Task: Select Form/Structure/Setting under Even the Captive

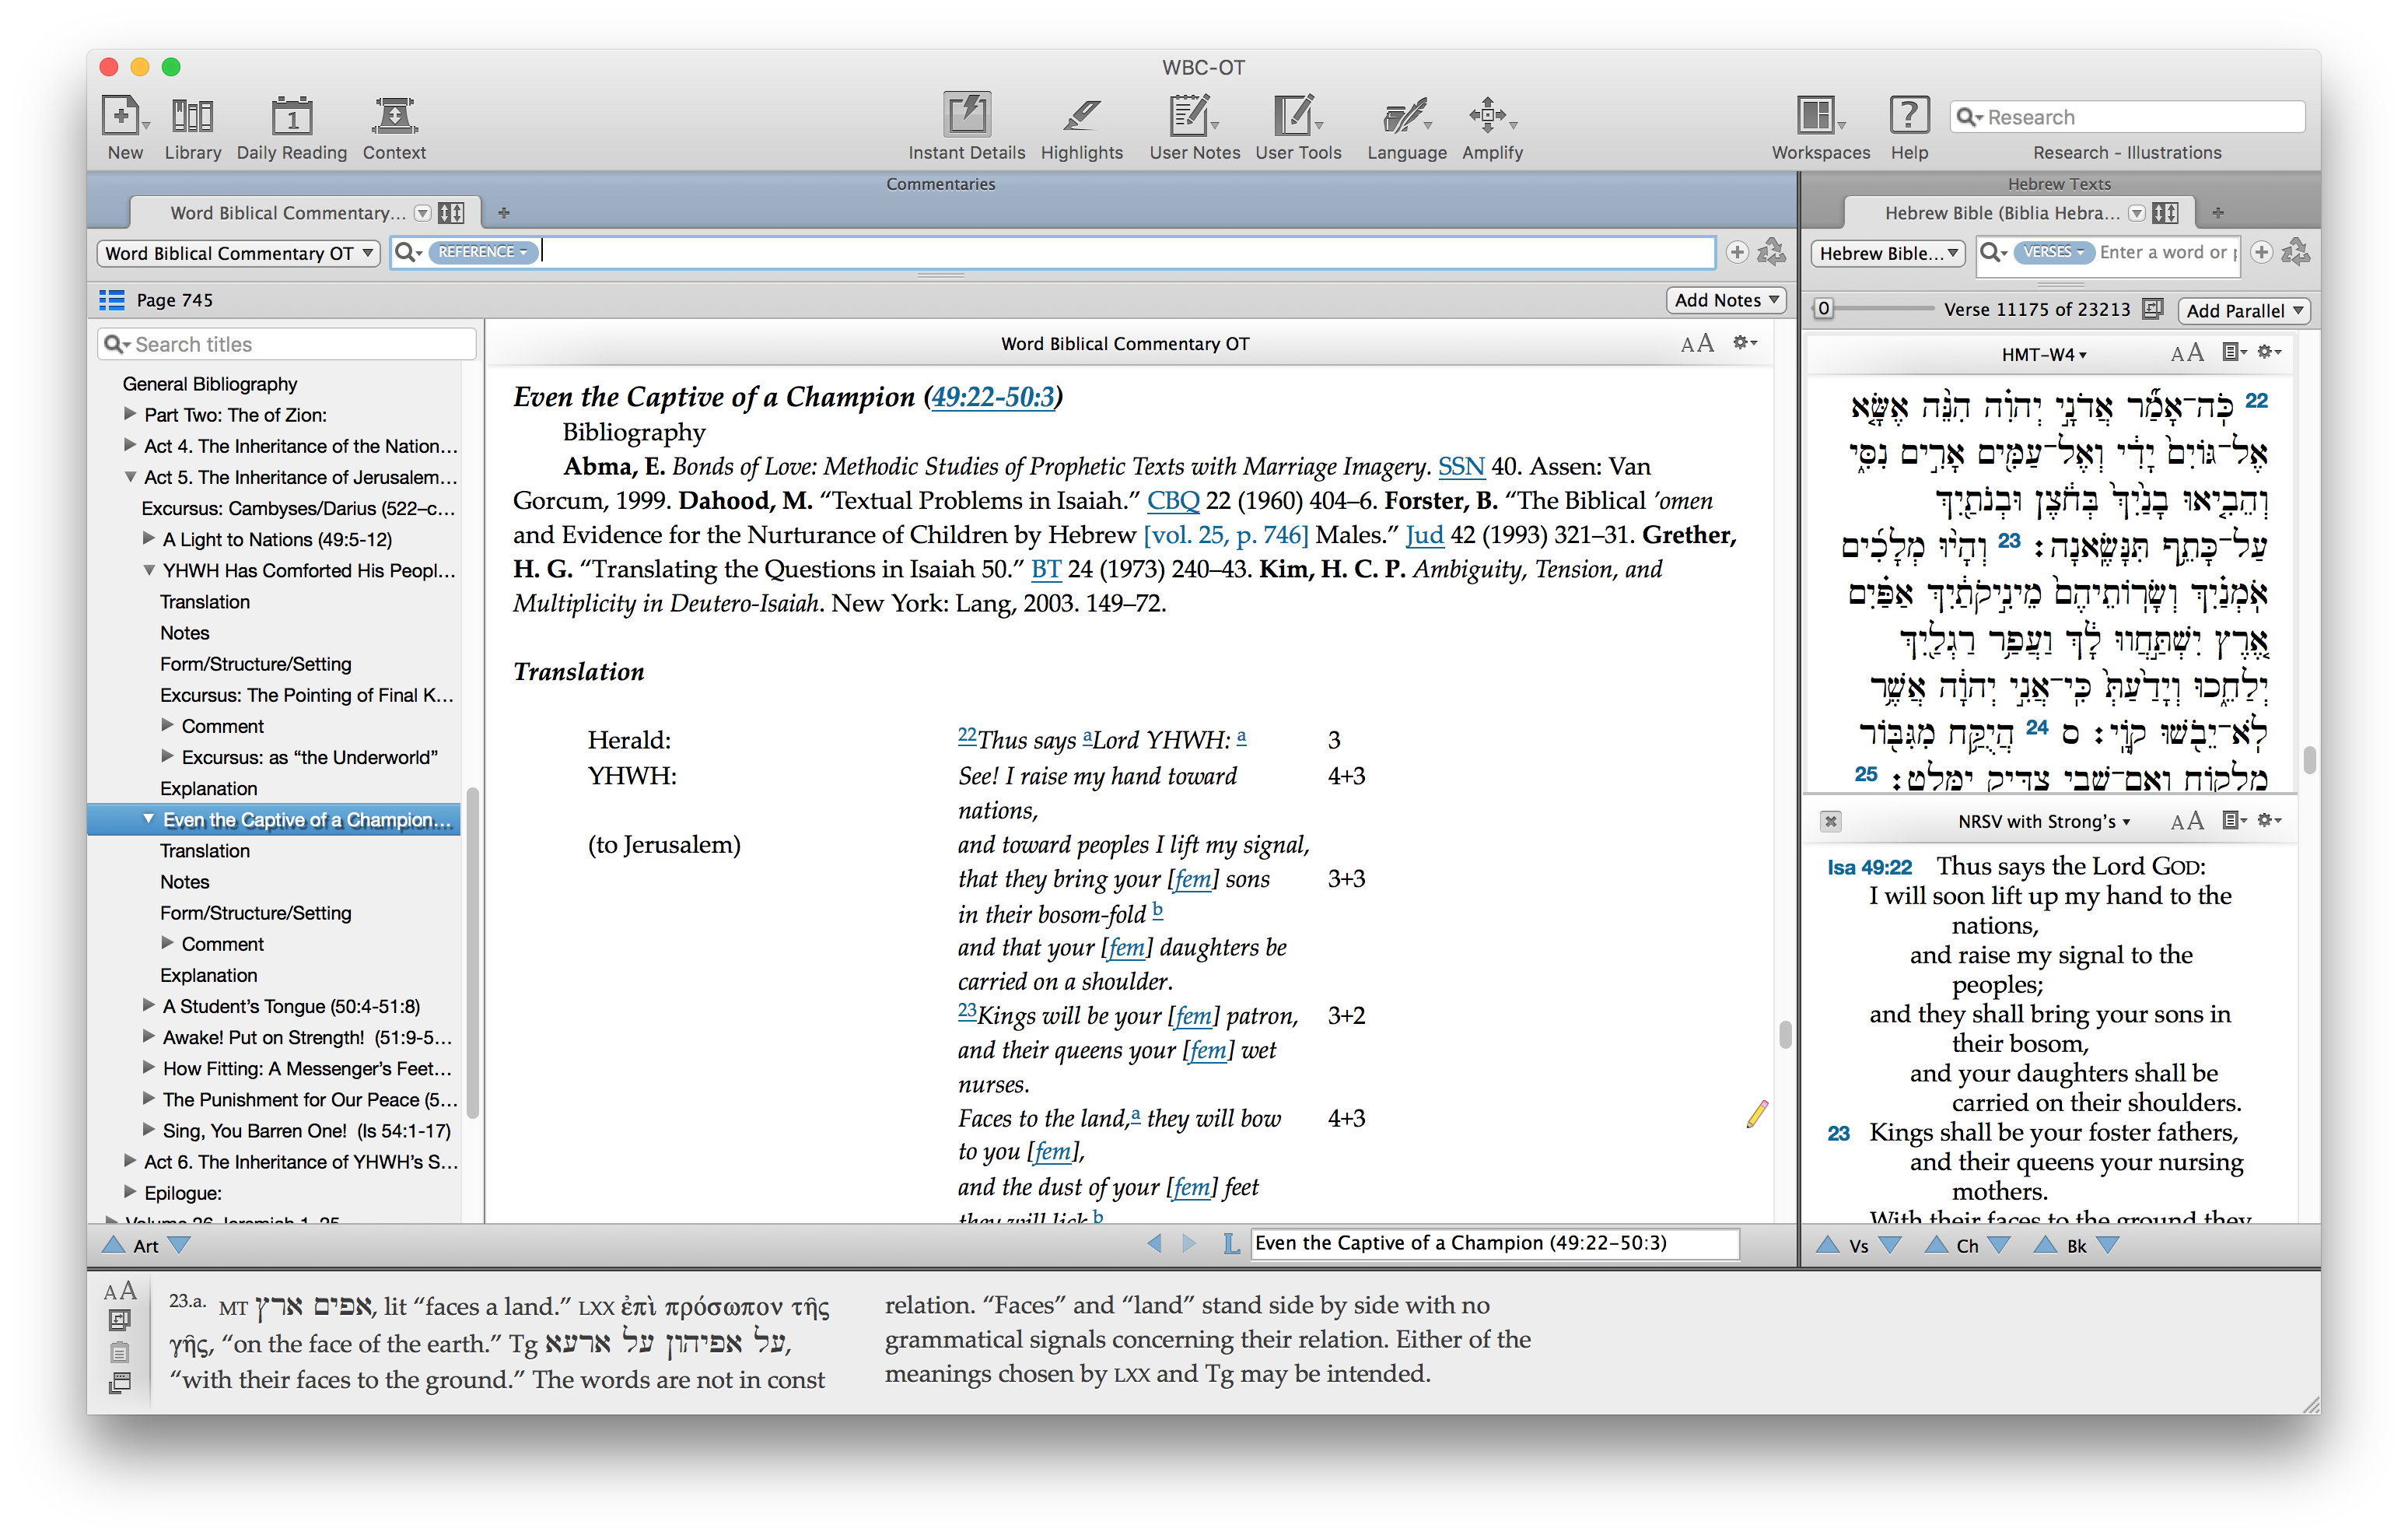Action: click(255, 913)
